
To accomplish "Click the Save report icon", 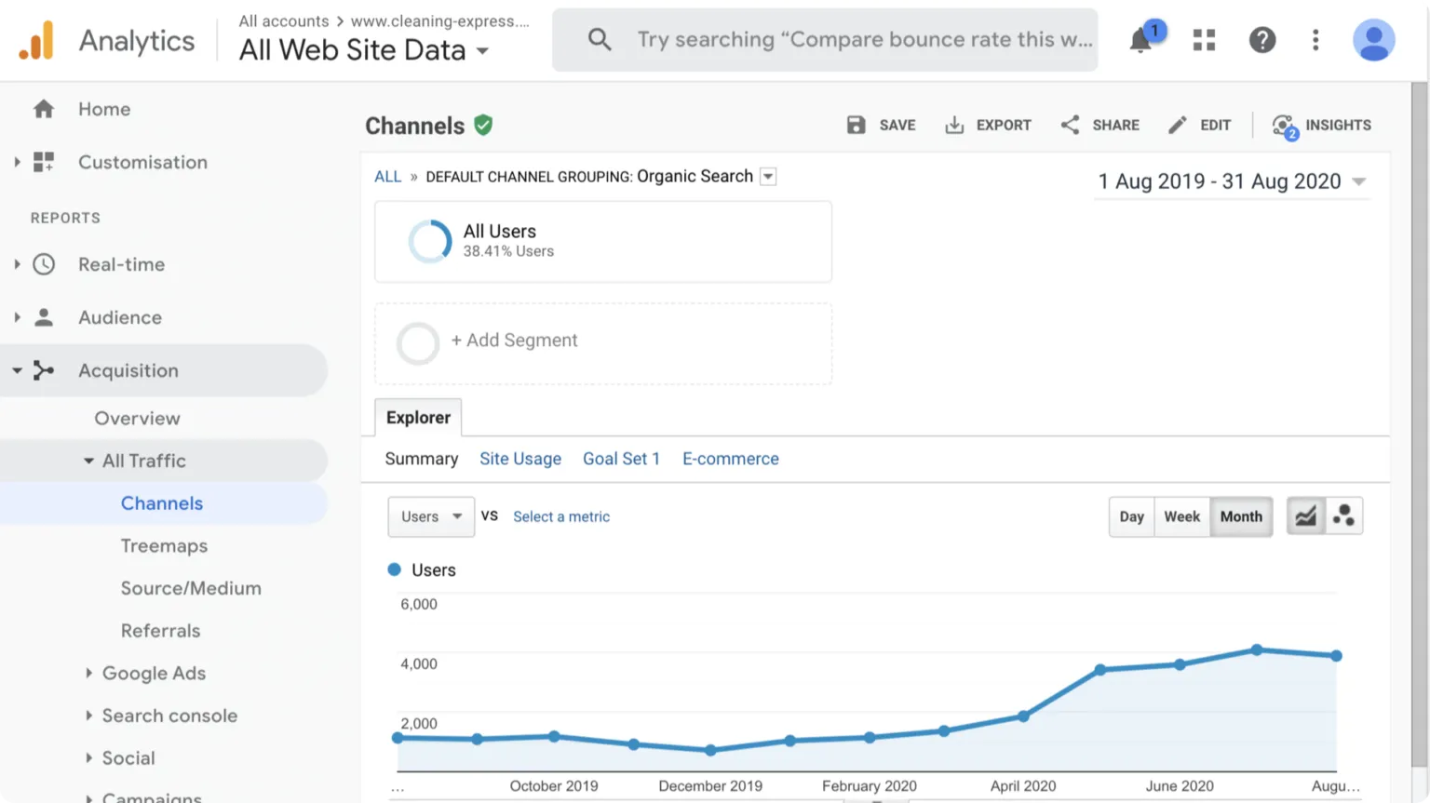I will pyautogui.click(x=857, y=126).
